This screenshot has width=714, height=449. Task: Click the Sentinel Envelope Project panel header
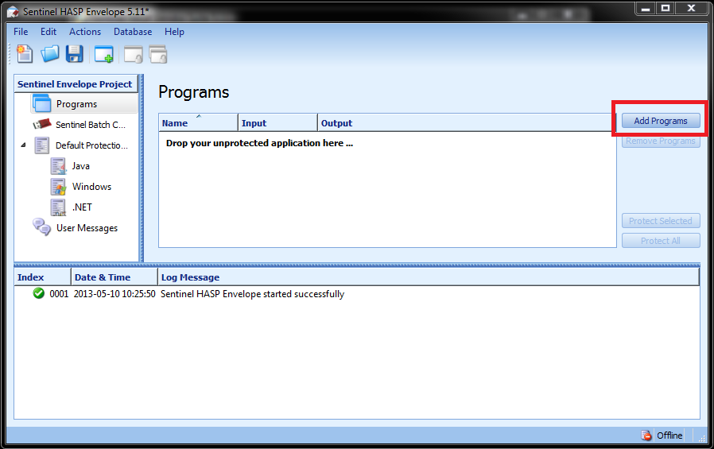[x=76, y=84]
